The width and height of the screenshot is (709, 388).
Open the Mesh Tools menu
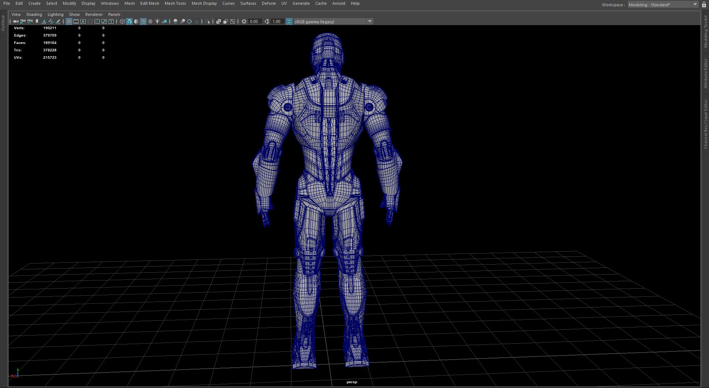coord(175,3)
